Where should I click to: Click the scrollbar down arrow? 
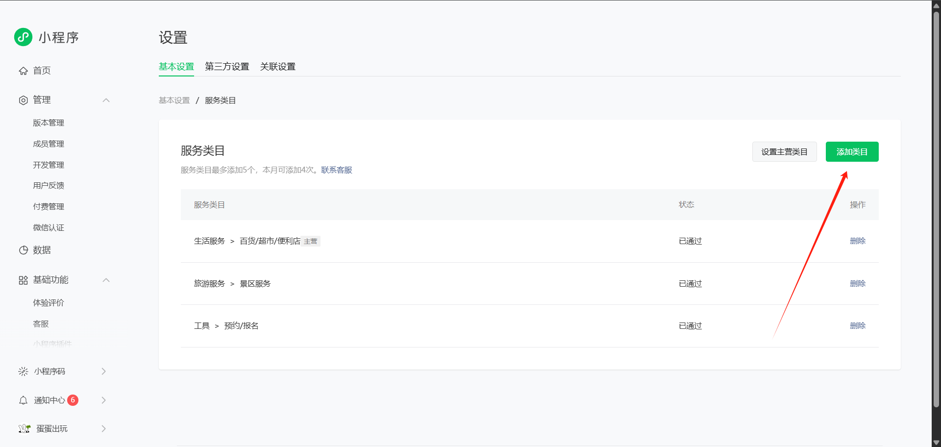tap(936, 443)
